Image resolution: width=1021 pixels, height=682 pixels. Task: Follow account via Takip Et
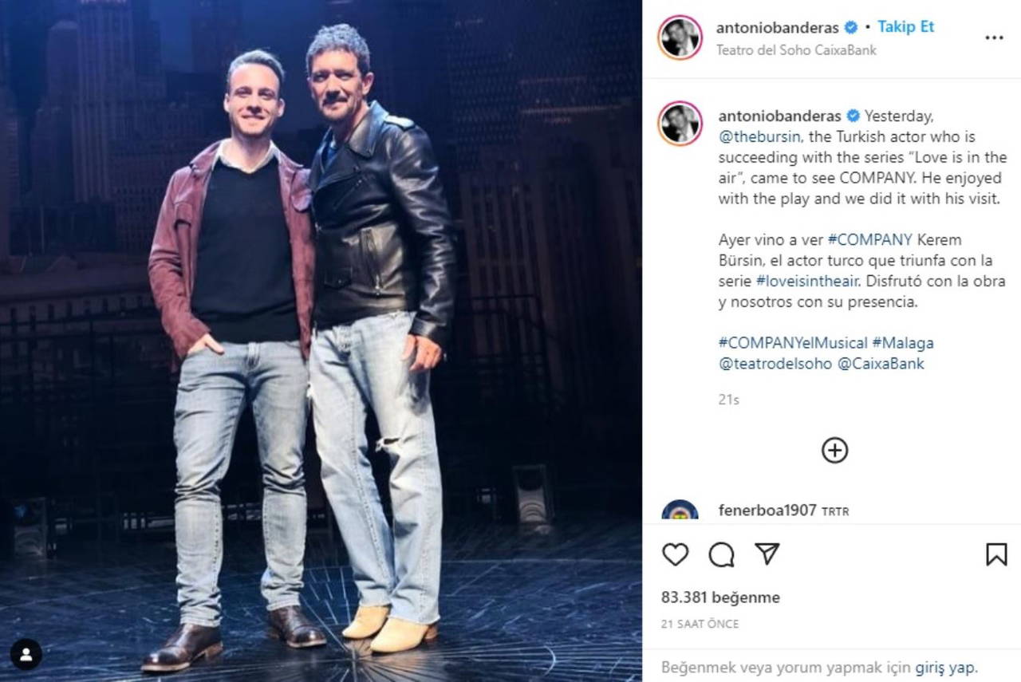905,26
